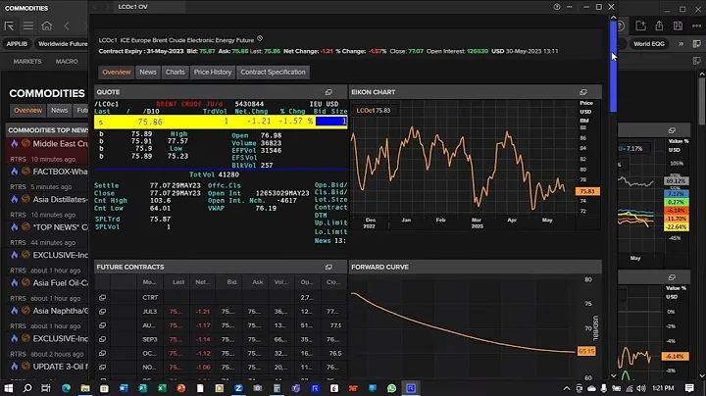
Task: Open the NO... contract row pop-out icon
Action: (102, 368)
